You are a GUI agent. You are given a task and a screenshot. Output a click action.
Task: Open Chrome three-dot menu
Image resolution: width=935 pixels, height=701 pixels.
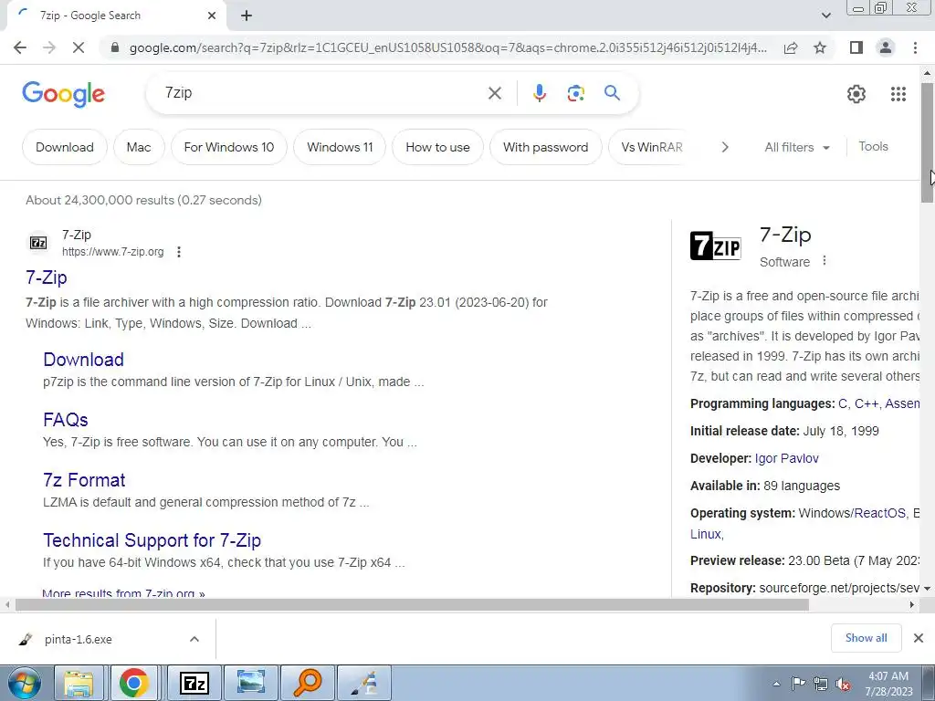coord(915,47)
